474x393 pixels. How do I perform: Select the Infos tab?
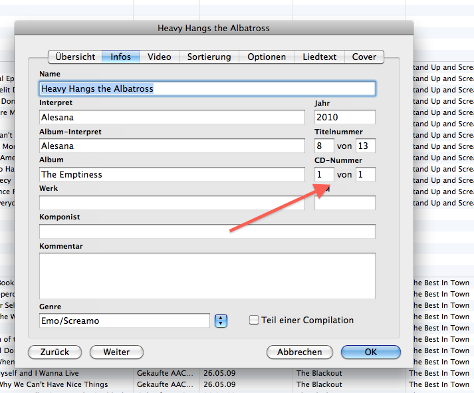120,57
